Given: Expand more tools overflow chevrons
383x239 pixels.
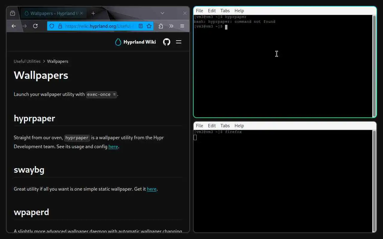Looking at the screenshot, I should [x=171, y=26].
